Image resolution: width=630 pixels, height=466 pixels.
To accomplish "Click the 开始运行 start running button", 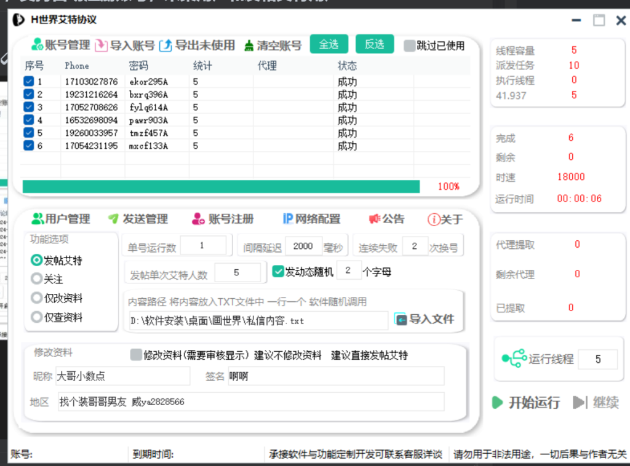I will pos(528,403).
